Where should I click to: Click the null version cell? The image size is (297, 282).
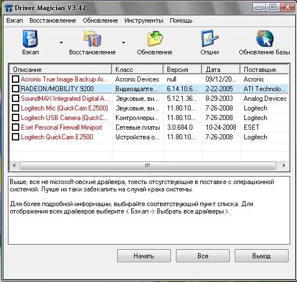click(x=171, y=79)
